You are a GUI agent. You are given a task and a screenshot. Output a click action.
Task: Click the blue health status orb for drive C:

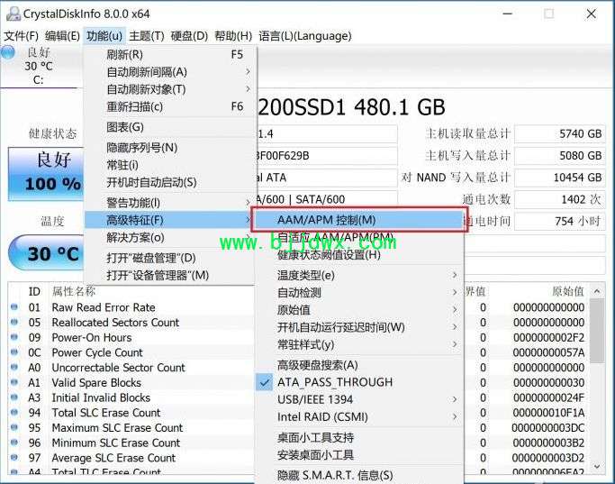pos(7,52)
